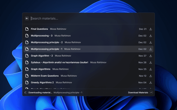Viewport: 177px width, 110px height.
Task: Click the Enter key shortcut icon
Action: pos(151,92)
